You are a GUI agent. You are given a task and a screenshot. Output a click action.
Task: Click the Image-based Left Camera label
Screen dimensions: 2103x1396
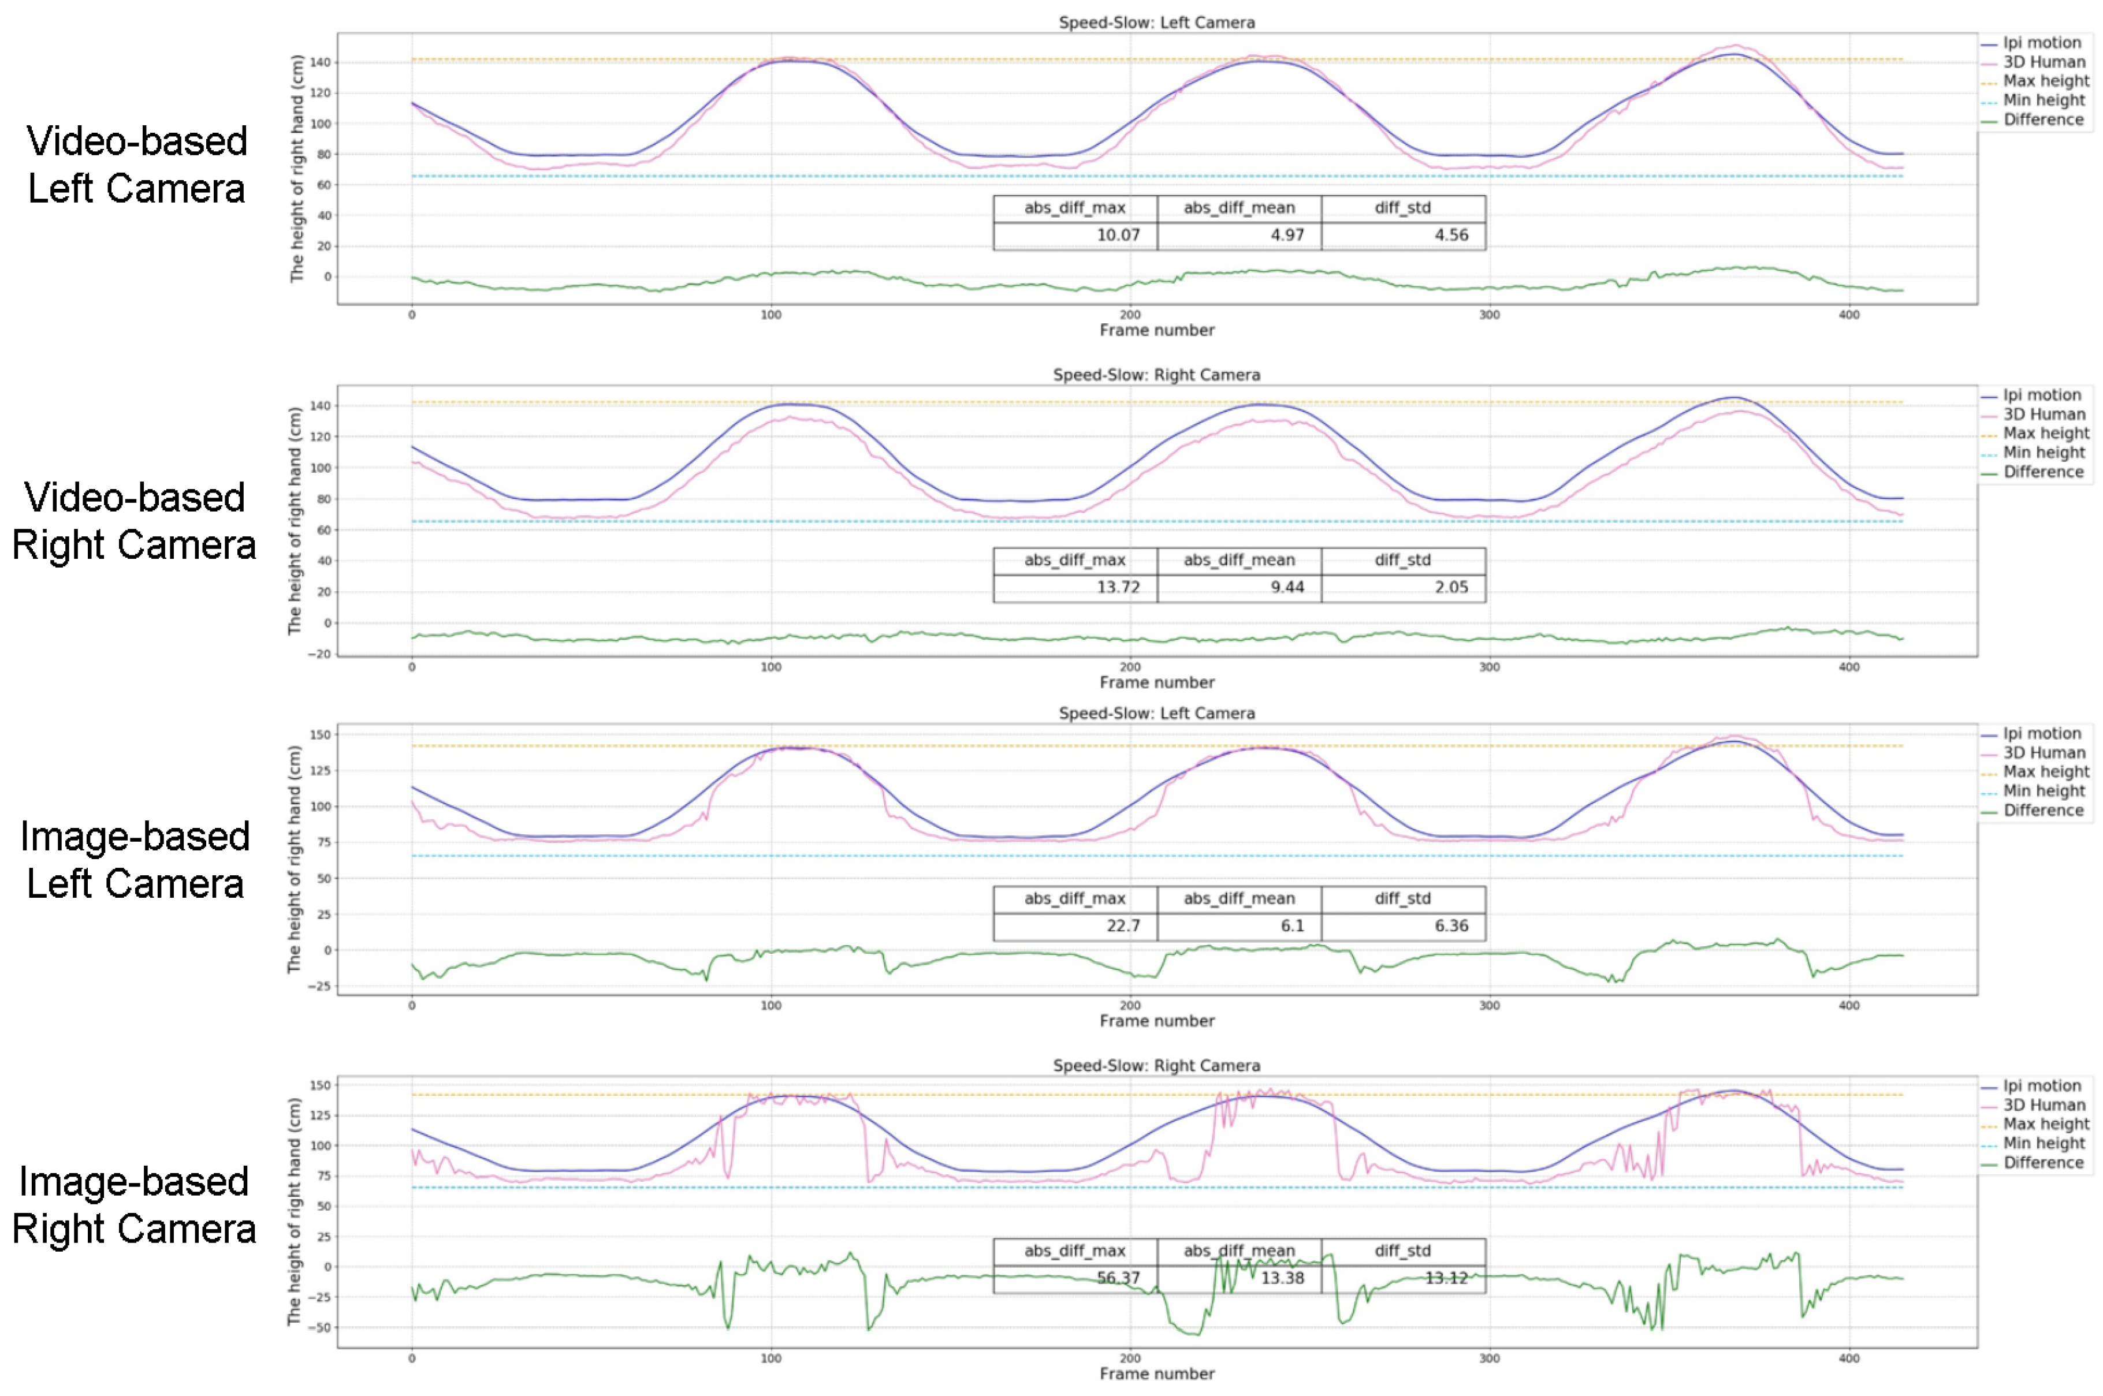click(135, 860)
